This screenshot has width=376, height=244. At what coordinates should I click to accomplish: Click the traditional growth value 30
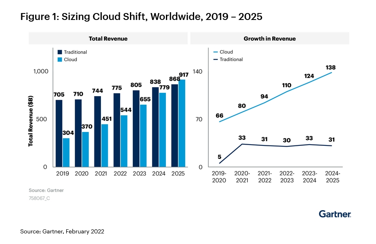point(287,140)
